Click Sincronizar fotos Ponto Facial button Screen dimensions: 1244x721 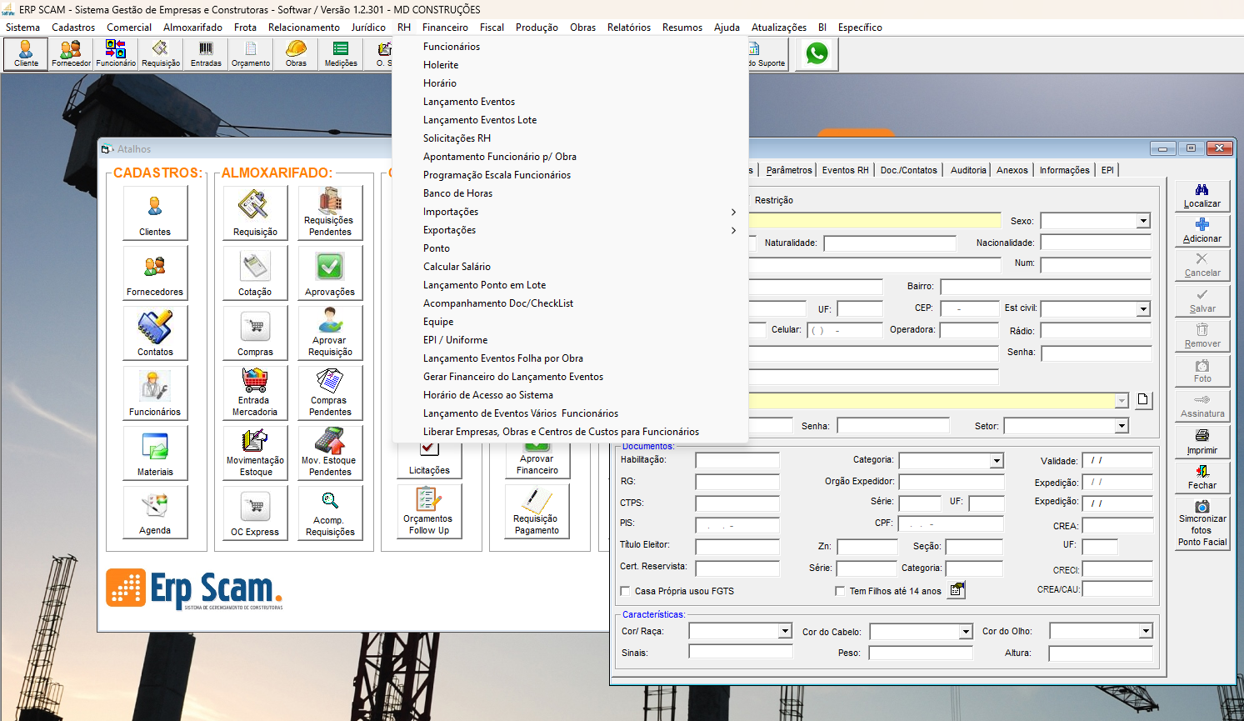click(x=1202, y=523)
